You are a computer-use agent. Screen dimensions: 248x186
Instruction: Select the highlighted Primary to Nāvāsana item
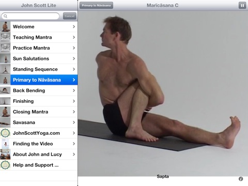39,80
